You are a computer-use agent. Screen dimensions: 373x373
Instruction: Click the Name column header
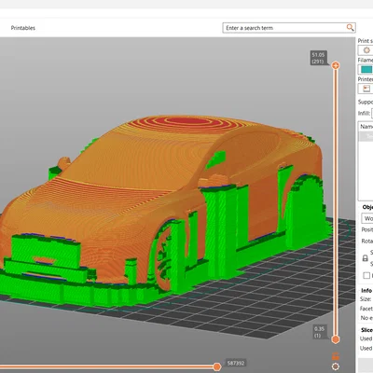click(366, 127)
